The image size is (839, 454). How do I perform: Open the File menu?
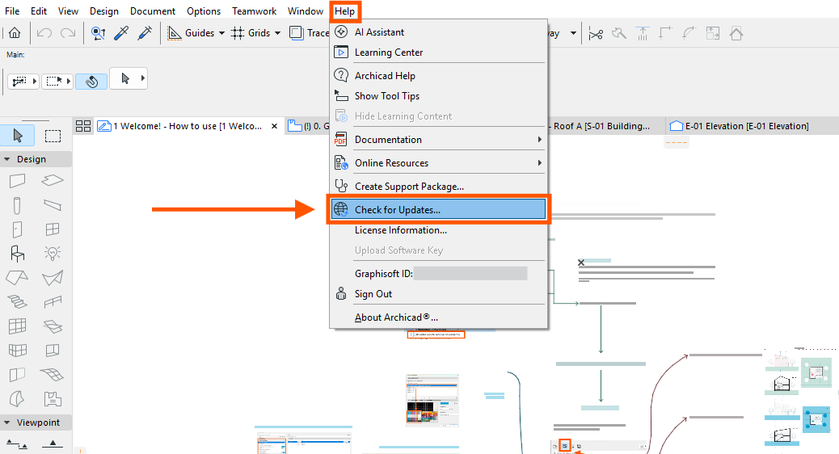[12, 11]
